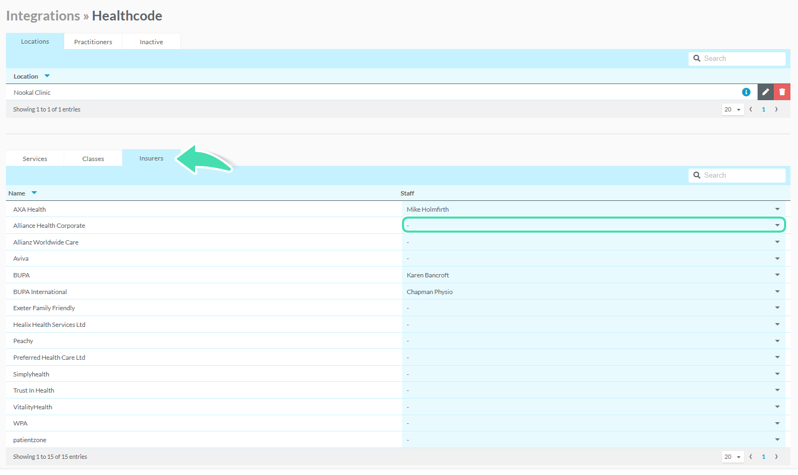Open staff dropdown for Healix Health Services Ltd
Viewport: 798px width, 475px height.
(x=593, y=324)
